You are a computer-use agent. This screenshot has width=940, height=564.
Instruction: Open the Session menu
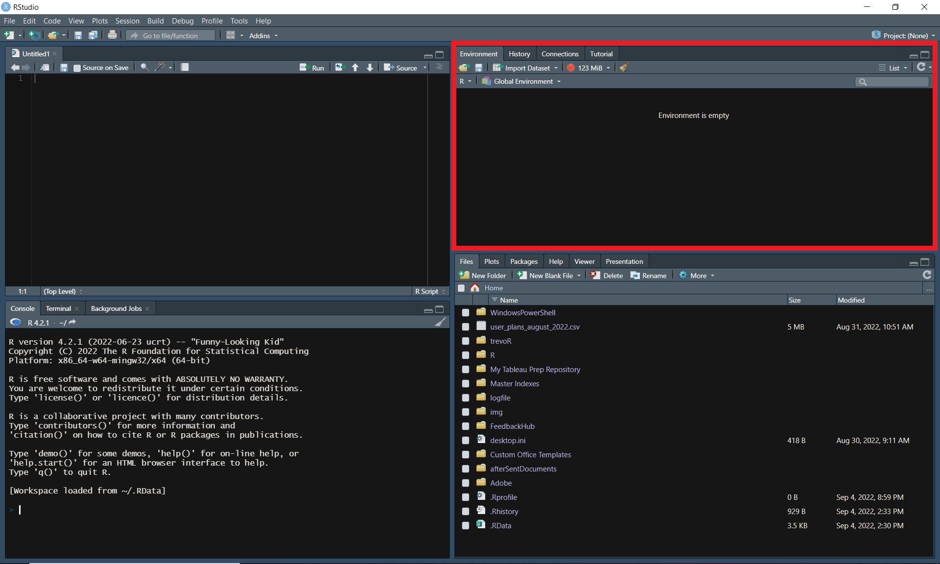(x=127, y=21)
